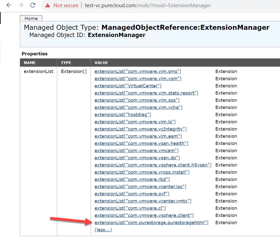This screenshot has width=280, height=244.
Task: Open extensionList com.vmware.vsphere.client link
Action: pos(144,215)
